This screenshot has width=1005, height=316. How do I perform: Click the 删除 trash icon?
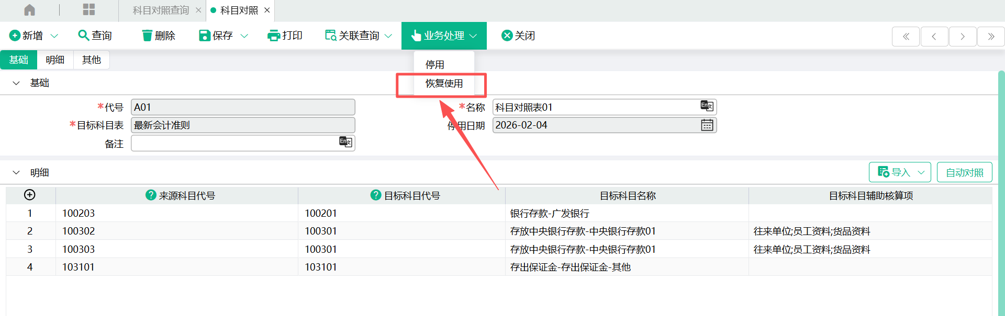(x=147, y=36)
